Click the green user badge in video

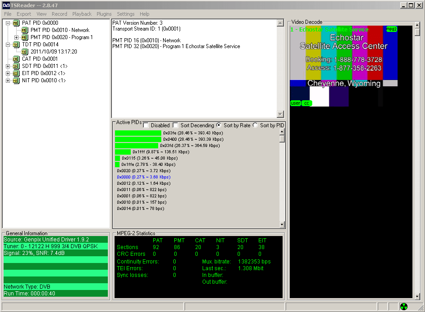coord(296,103)
